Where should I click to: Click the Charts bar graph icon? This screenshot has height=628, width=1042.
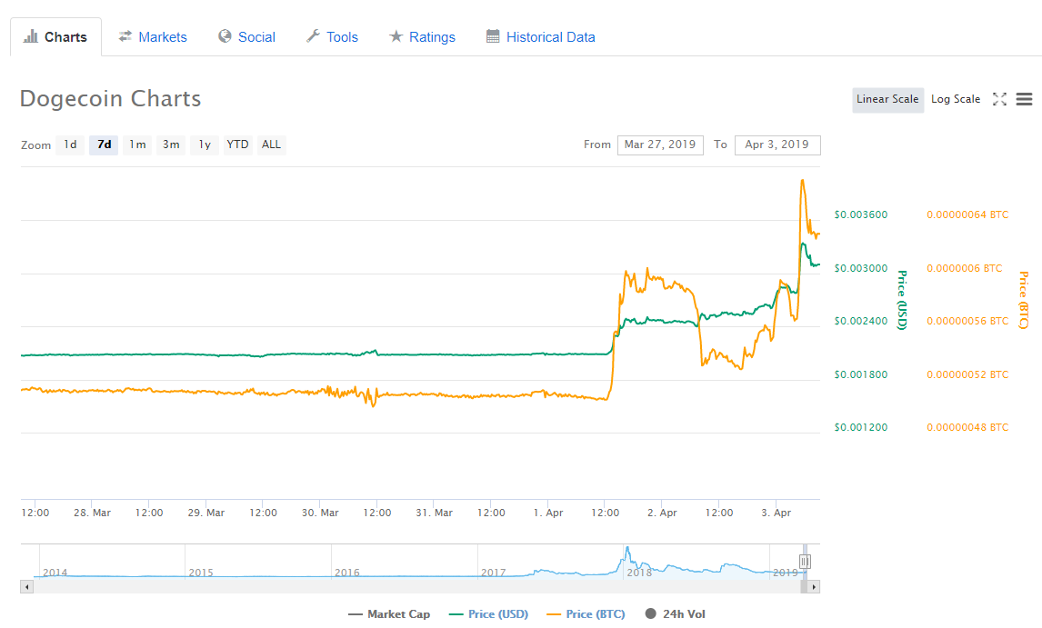(x=30, y=37)
